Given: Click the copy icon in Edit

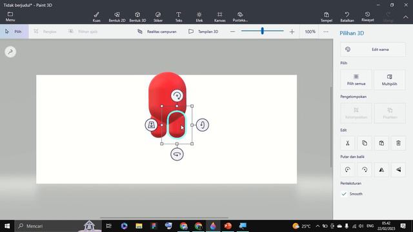Looking at the screenshot, I should (x=365, y=143).
